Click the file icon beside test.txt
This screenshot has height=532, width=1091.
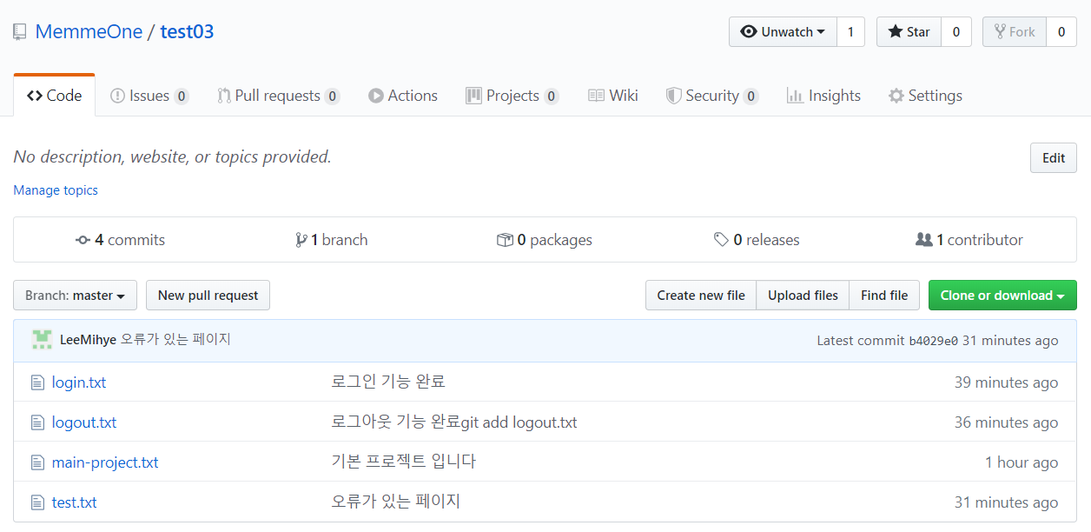coord(36,502)
